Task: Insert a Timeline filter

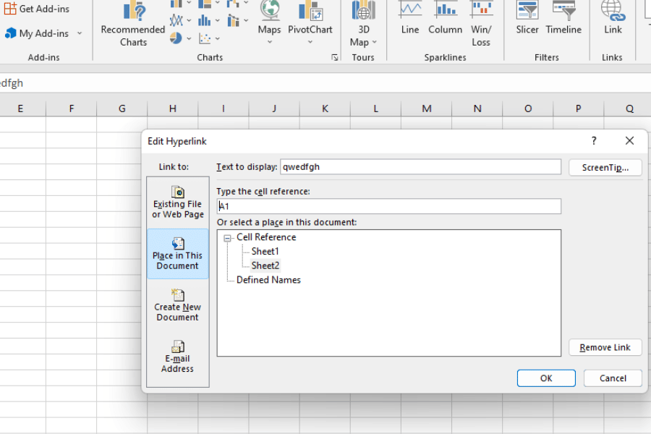Action: 563,22
